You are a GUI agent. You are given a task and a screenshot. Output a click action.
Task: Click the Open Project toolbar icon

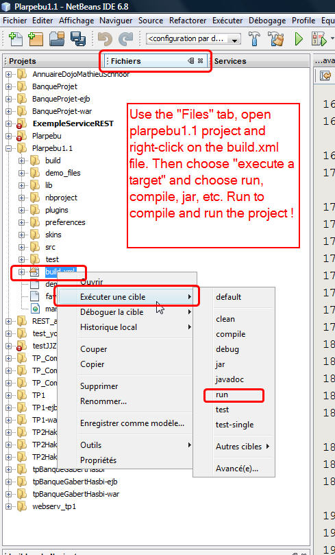click(x=56, y=39)
